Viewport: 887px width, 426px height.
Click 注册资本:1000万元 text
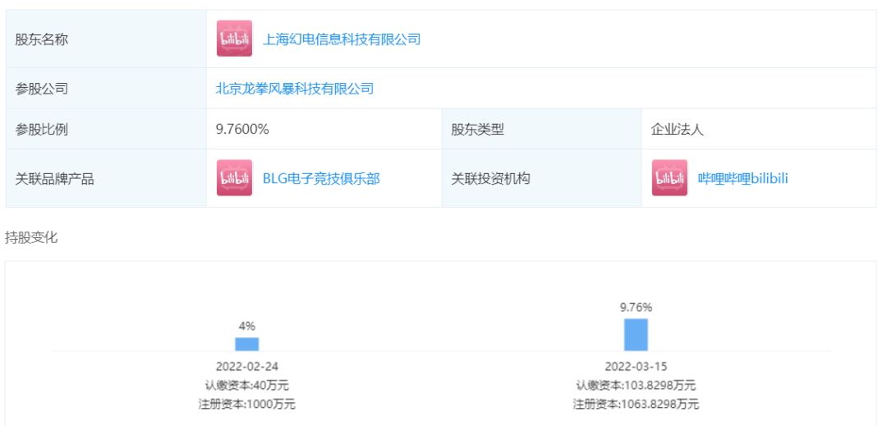[246, 404]
